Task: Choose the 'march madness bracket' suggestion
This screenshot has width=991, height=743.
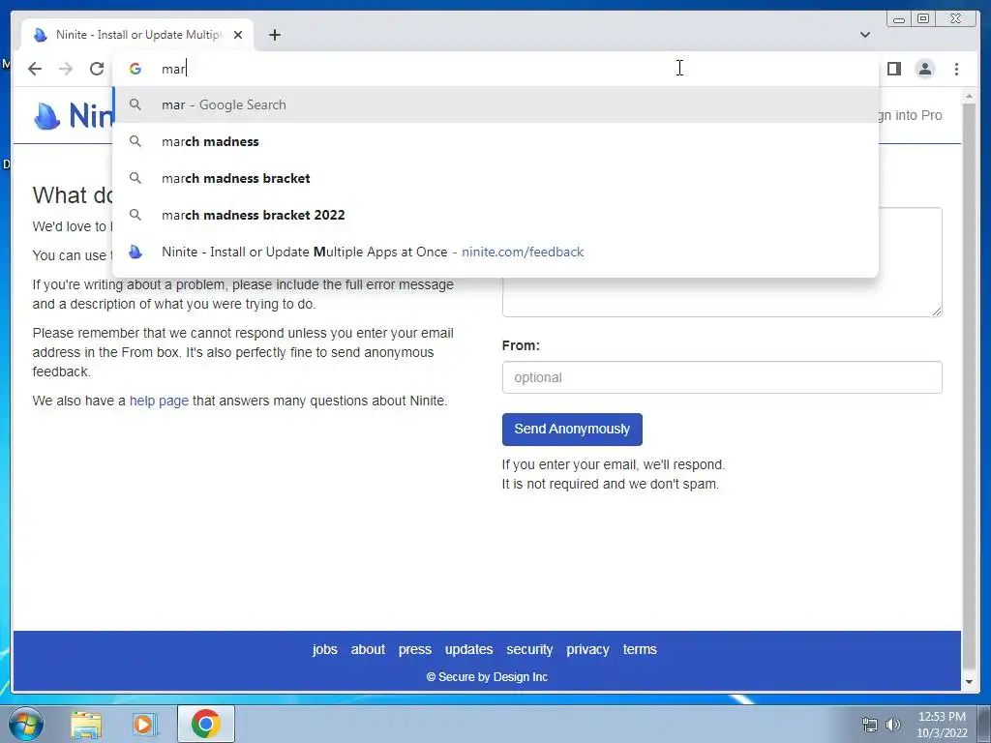Action: tap(495, 178)
